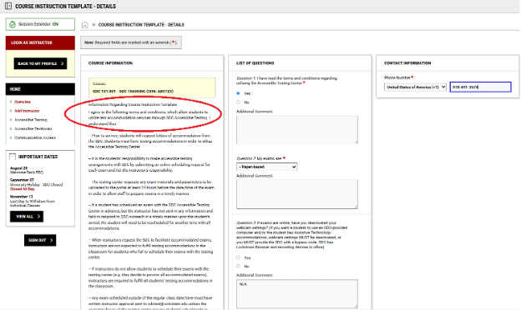Click Question 1 Additional Comment text area
521x310 pixels.
click(x=297, y=130)
